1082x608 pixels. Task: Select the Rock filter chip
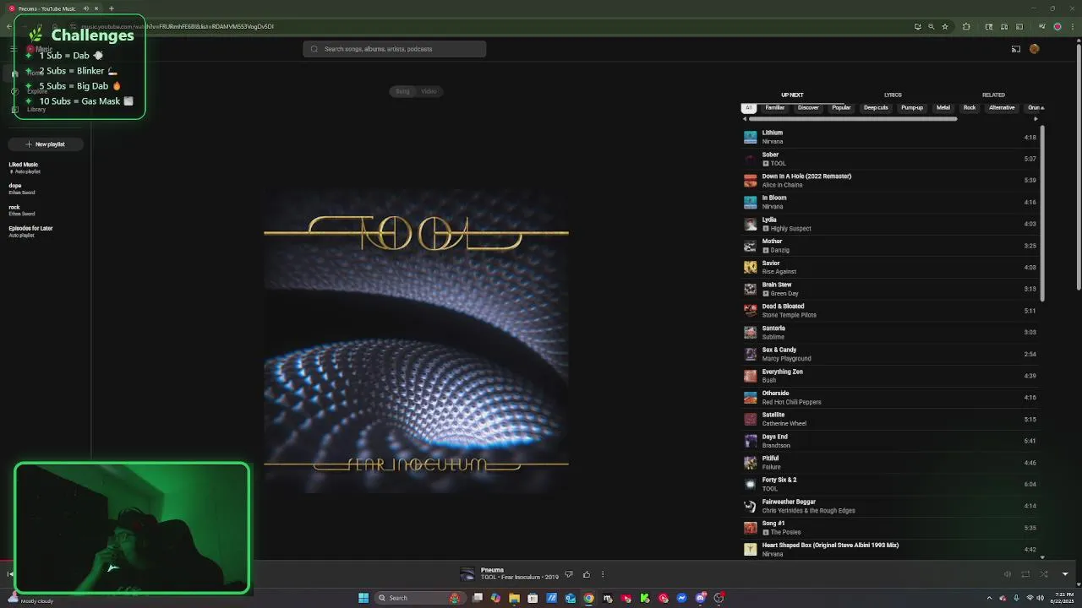(970, 108)
